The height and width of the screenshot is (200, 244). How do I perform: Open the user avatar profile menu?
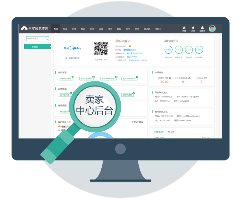(212, 29)
